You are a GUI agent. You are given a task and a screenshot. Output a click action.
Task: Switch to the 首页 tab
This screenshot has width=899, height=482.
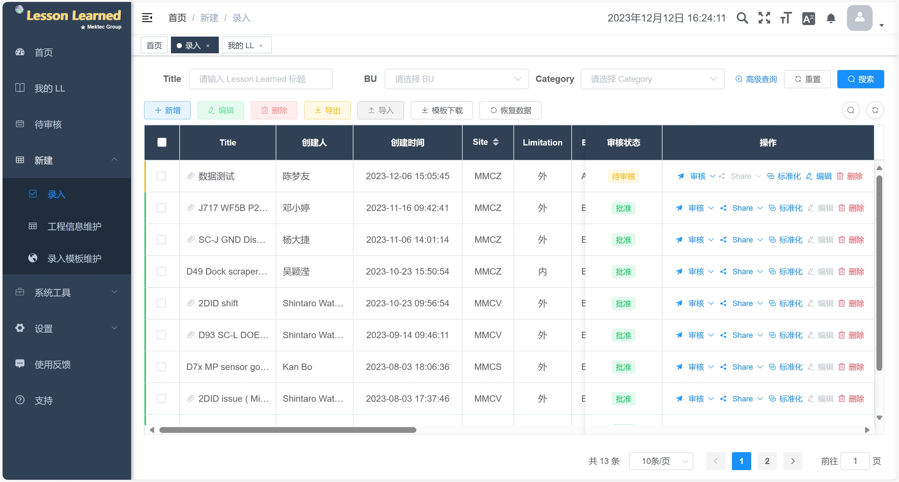click(154, 45)
